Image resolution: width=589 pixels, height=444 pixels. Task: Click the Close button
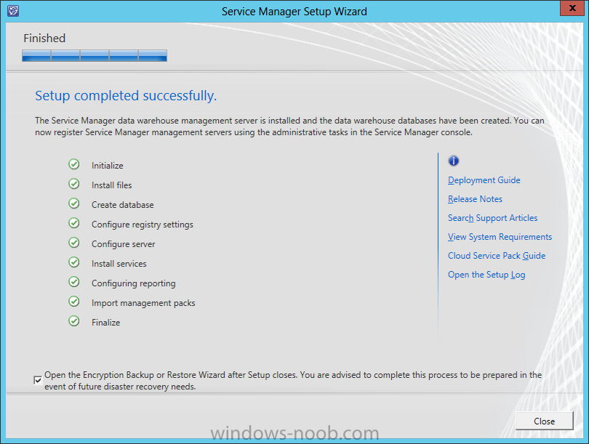[545, 421]
